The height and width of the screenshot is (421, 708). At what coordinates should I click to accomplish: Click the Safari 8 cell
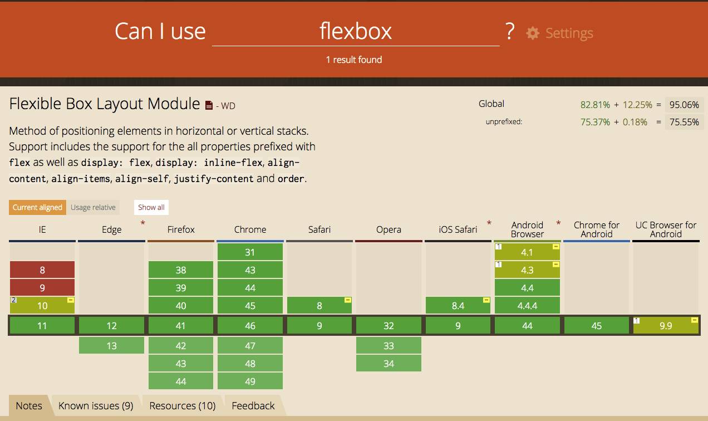click(x=319, y=306)
